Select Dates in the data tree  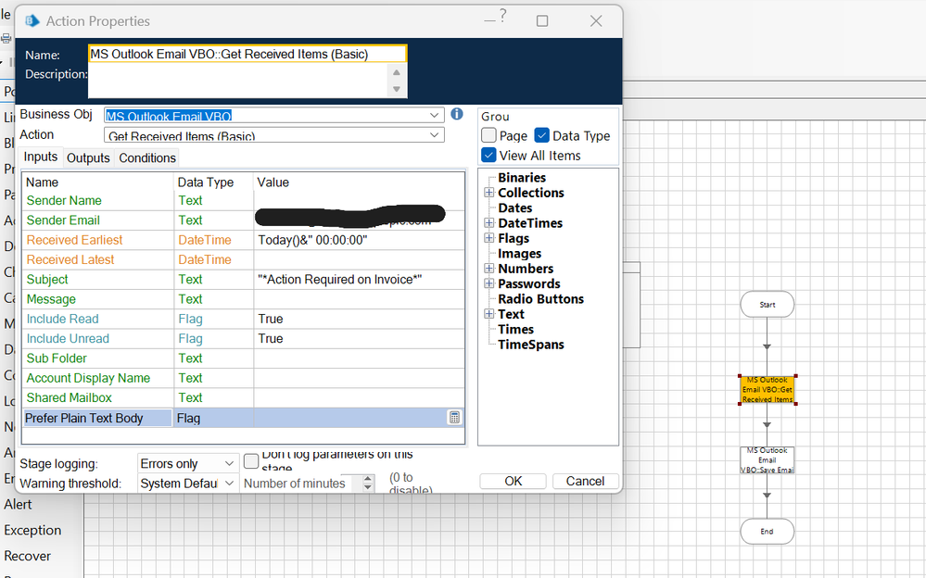point(515,207)
